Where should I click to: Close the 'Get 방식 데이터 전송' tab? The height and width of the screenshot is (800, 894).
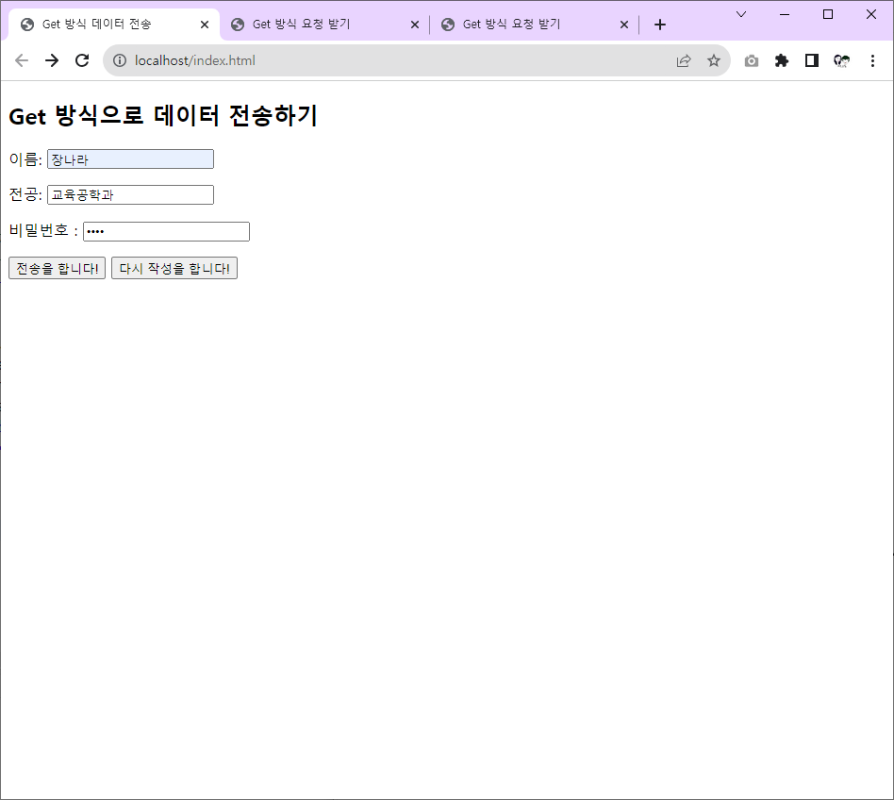click(x=205, y=25)
